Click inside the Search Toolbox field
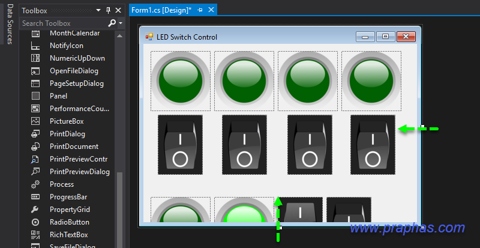 65,23
